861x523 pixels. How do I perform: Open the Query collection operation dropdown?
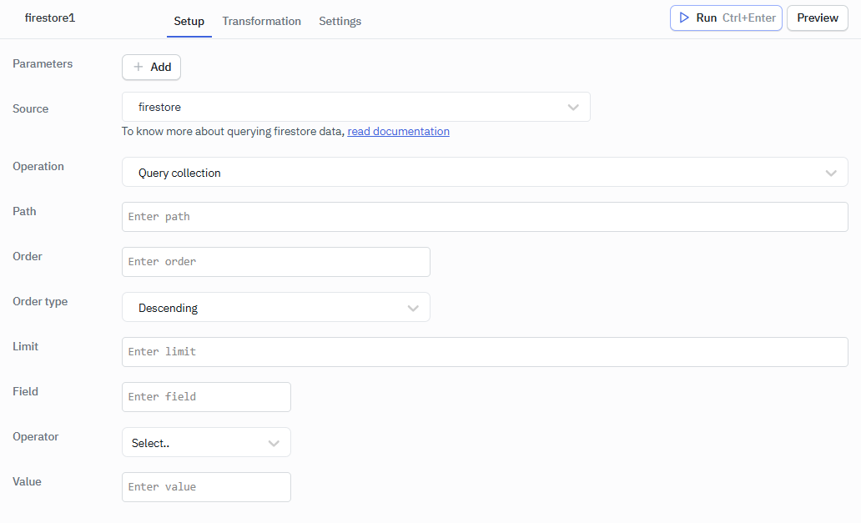tap(484, 173)
